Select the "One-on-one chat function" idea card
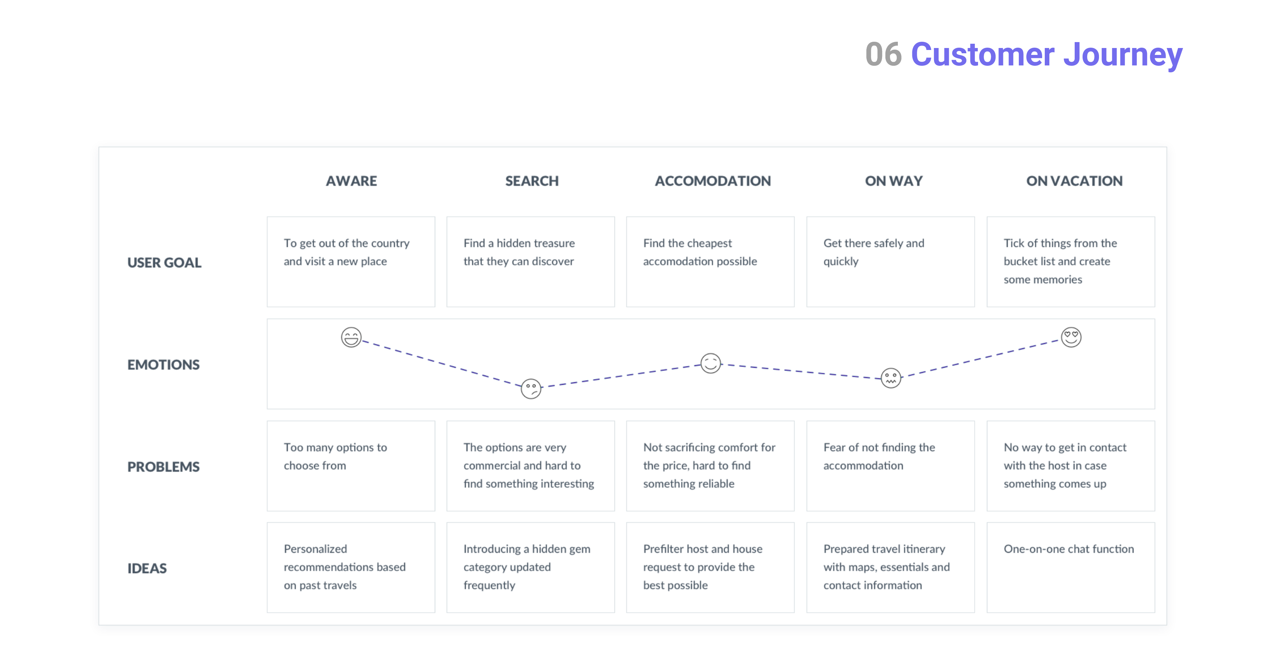 coord(1070,567)
